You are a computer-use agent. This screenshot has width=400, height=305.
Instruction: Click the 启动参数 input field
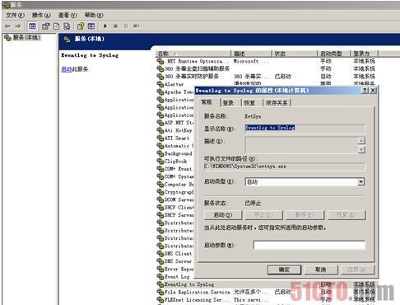[309, 245]
